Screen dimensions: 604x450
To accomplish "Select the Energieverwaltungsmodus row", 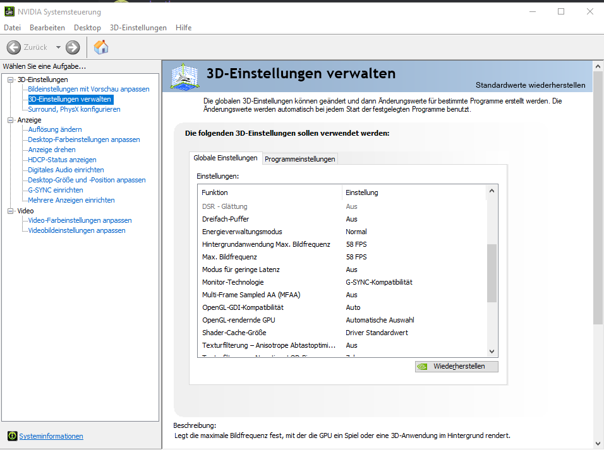I will point(342,232).
